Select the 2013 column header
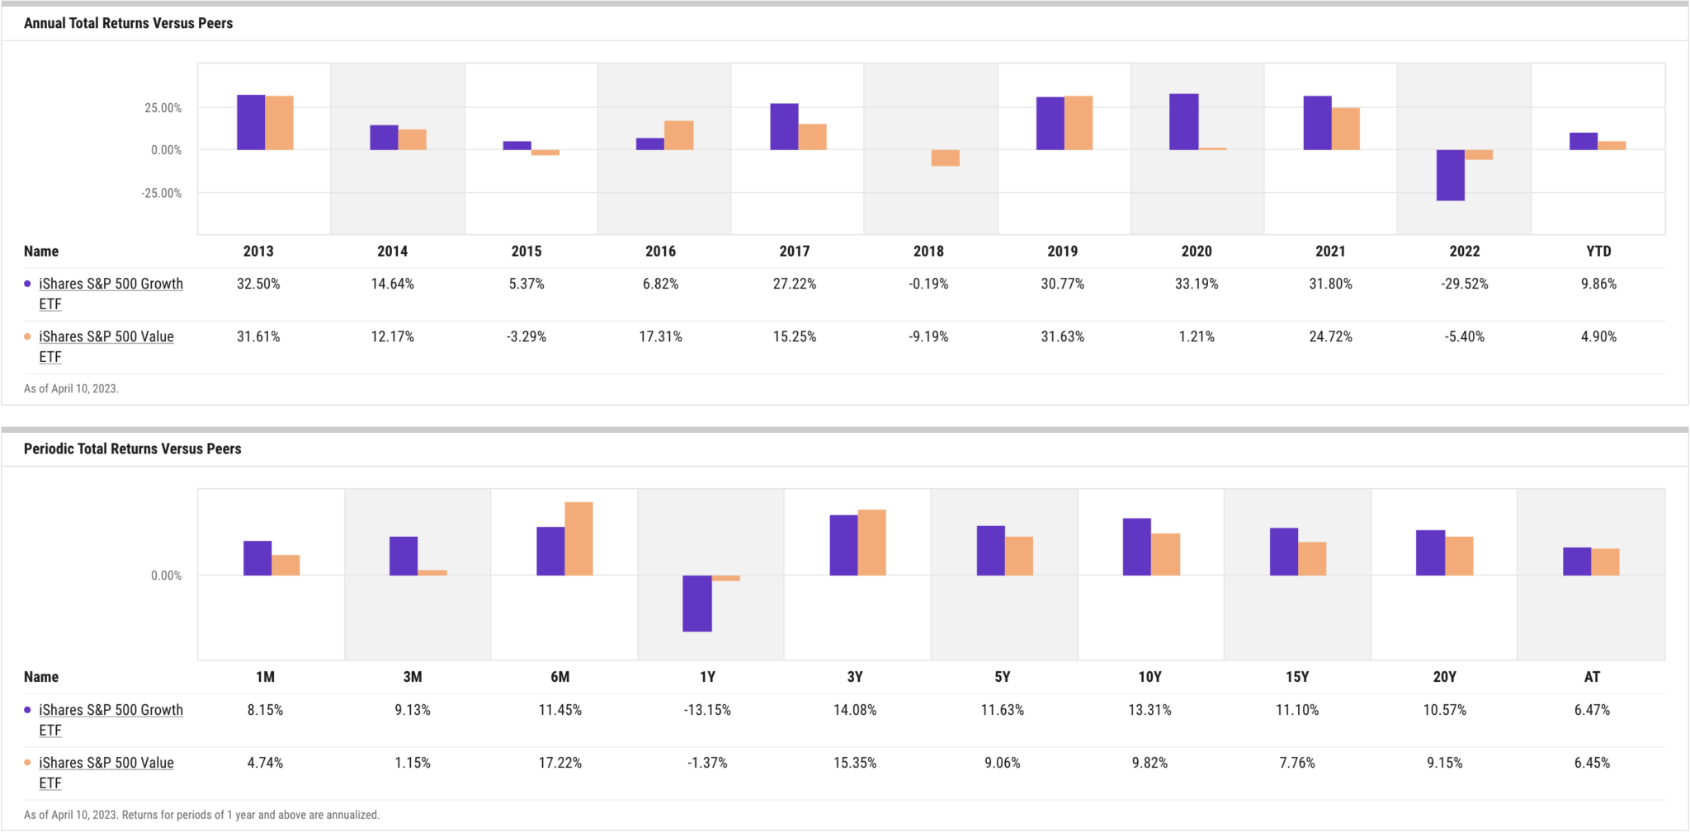This screenshot has width=1690, height=832. click(x=258, y=251)
